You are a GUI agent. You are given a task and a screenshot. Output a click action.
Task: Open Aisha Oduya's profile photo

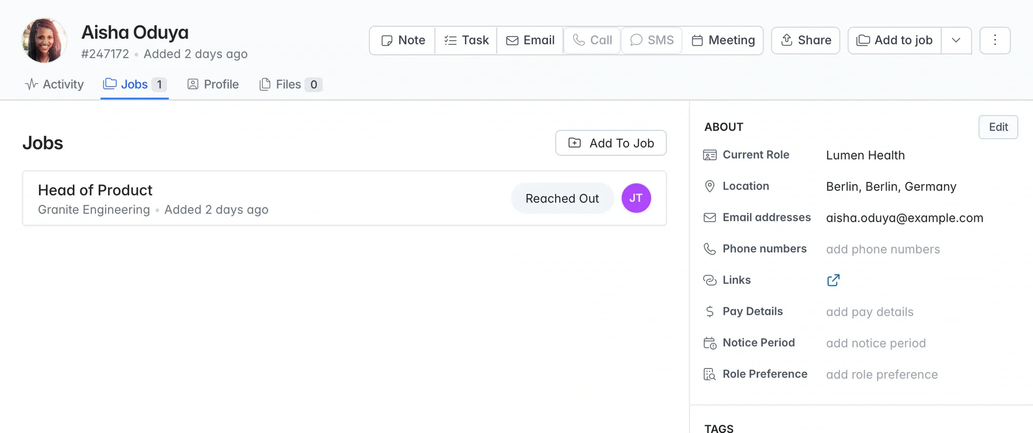point(44,41)
